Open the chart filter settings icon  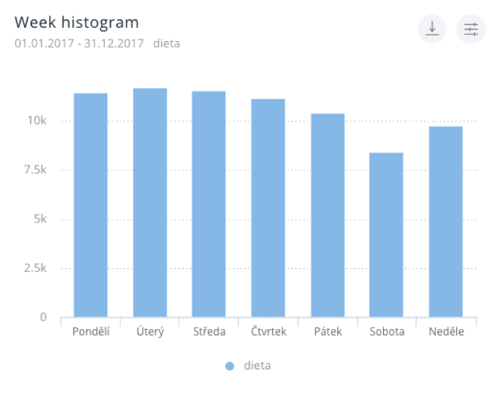[x=471, y=29]
